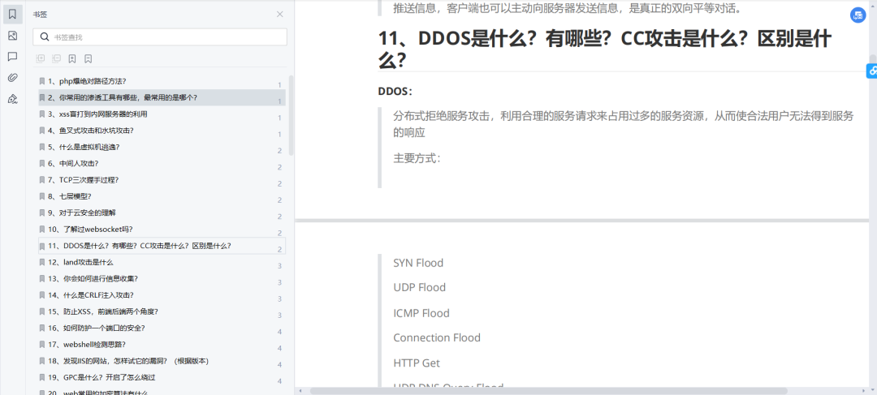Click the document horizontal scrollbar thumb
This screenshot has height=395, width=877.
pos(548,390)
